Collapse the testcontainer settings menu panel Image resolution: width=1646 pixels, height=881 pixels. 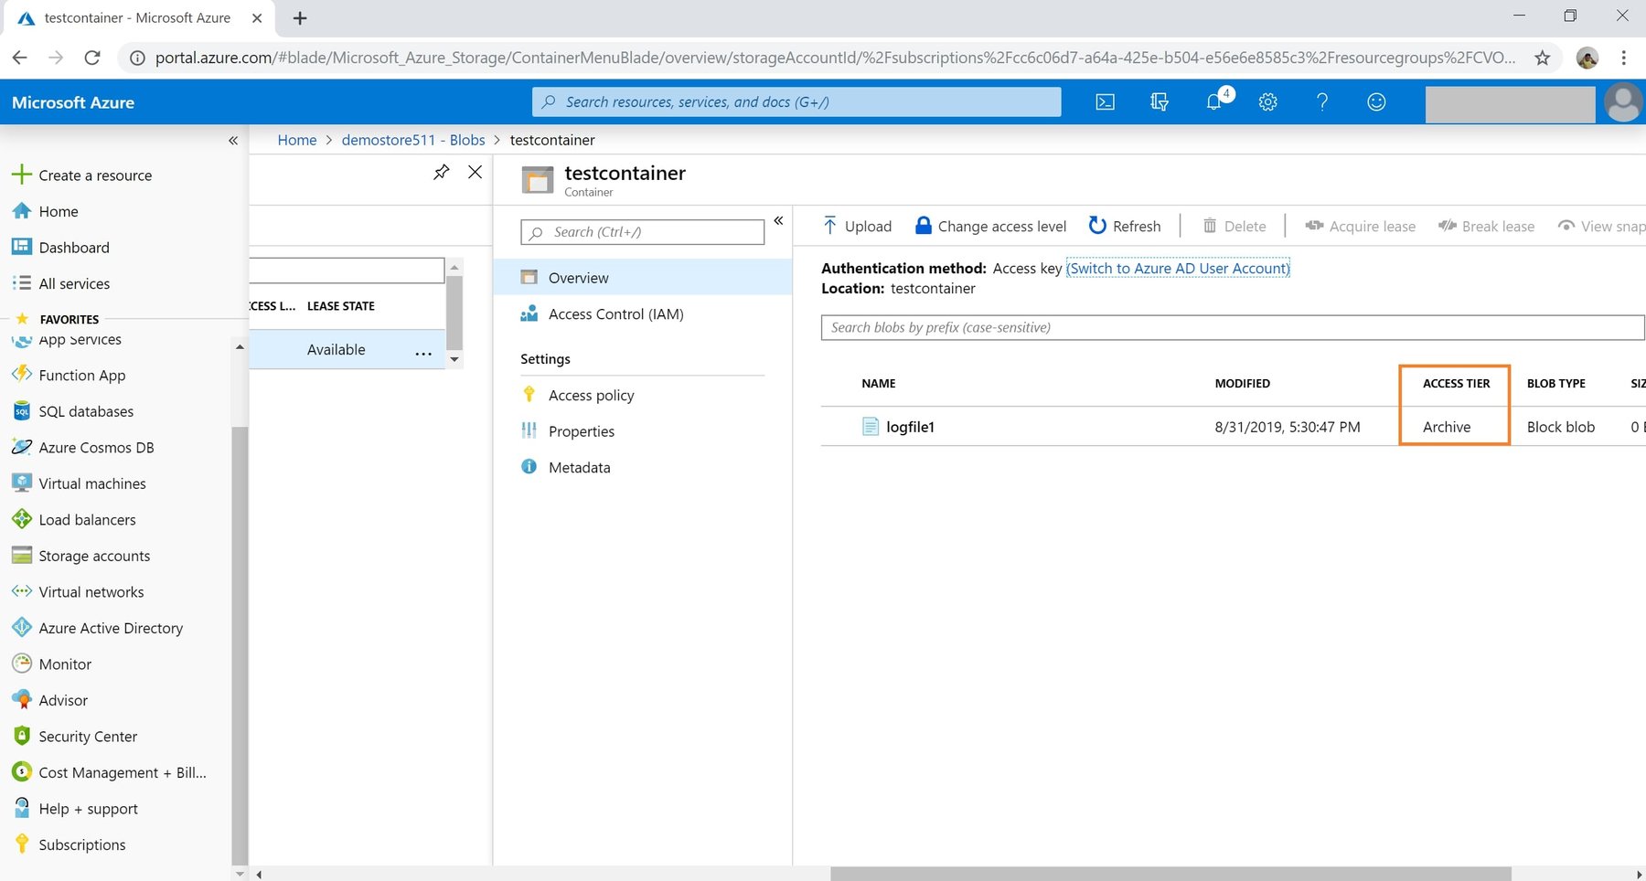[x=779, y=220]
